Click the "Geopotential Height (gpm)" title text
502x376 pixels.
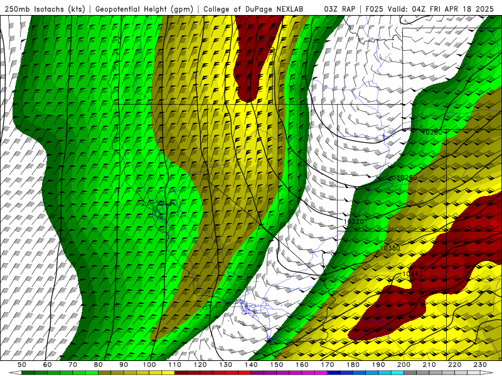coord(144,9)
